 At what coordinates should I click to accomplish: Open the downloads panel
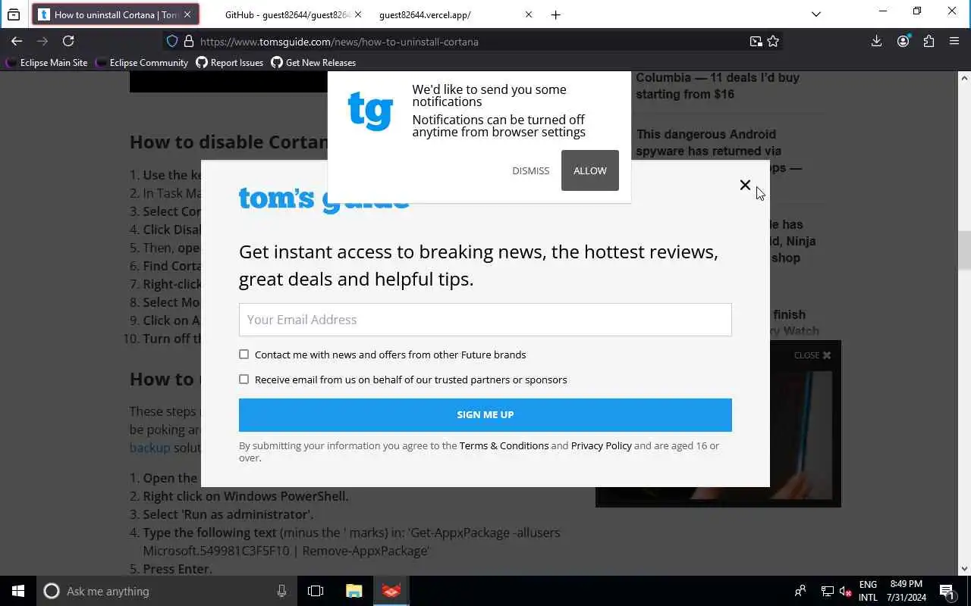point(876,42)
